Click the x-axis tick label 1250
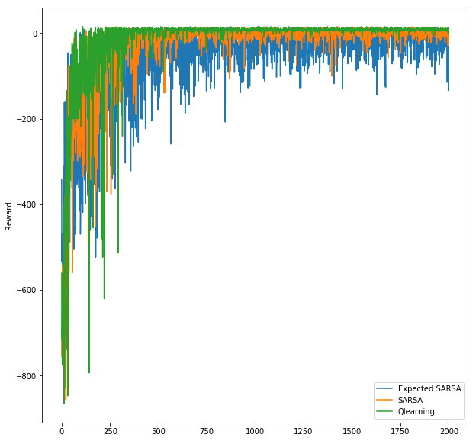This screenshot has height=441, width=476. pos(304,431)
